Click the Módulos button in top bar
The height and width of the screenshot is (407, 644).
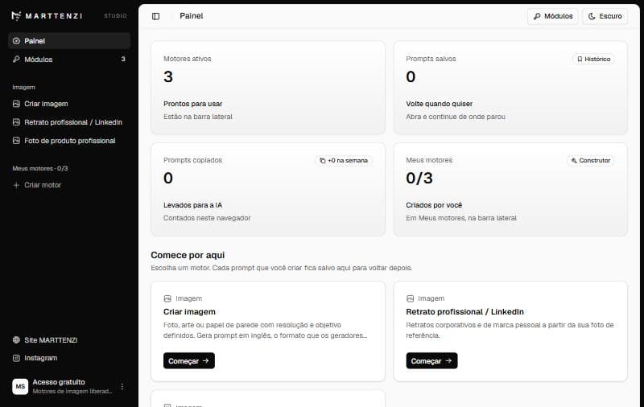[x=553, y=16]
